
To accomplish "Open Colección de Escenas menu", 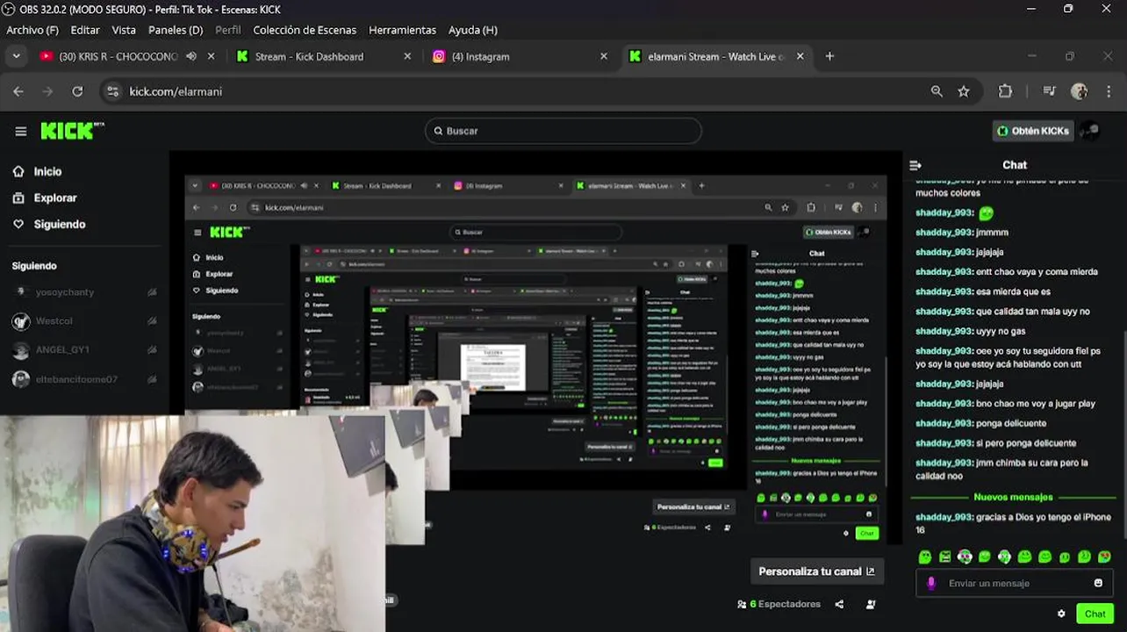I will [305, 30].
